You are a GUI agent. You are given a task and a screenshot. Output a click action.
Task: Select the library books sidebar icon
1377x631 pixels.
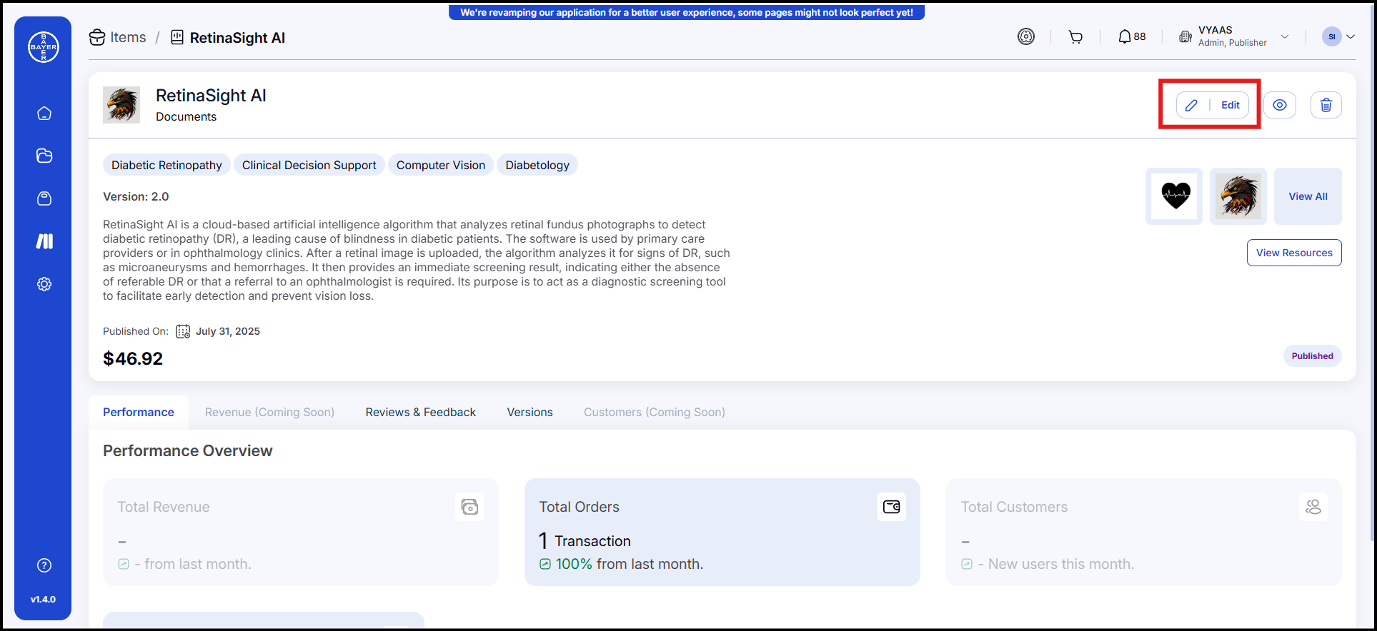(x=44, y=241)
